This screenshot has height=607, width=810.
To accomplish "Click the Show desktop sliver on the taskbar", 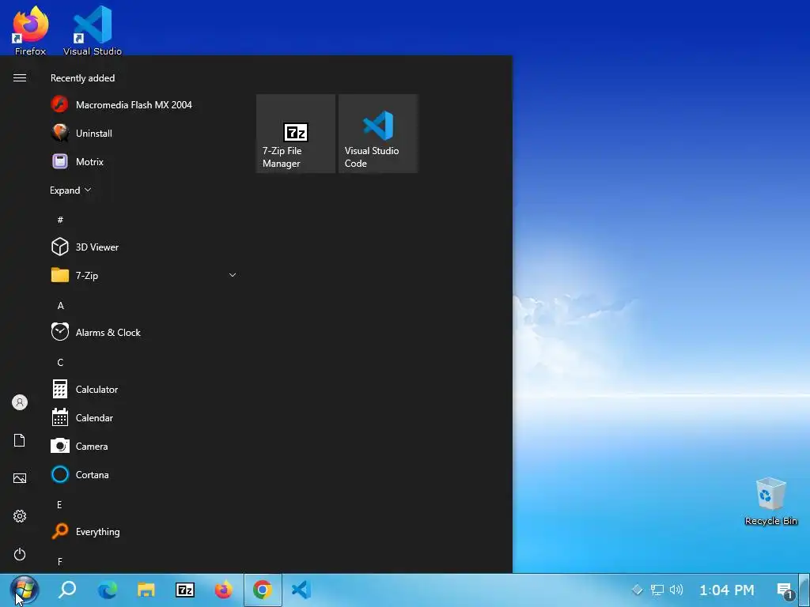I will click(804, 590).
